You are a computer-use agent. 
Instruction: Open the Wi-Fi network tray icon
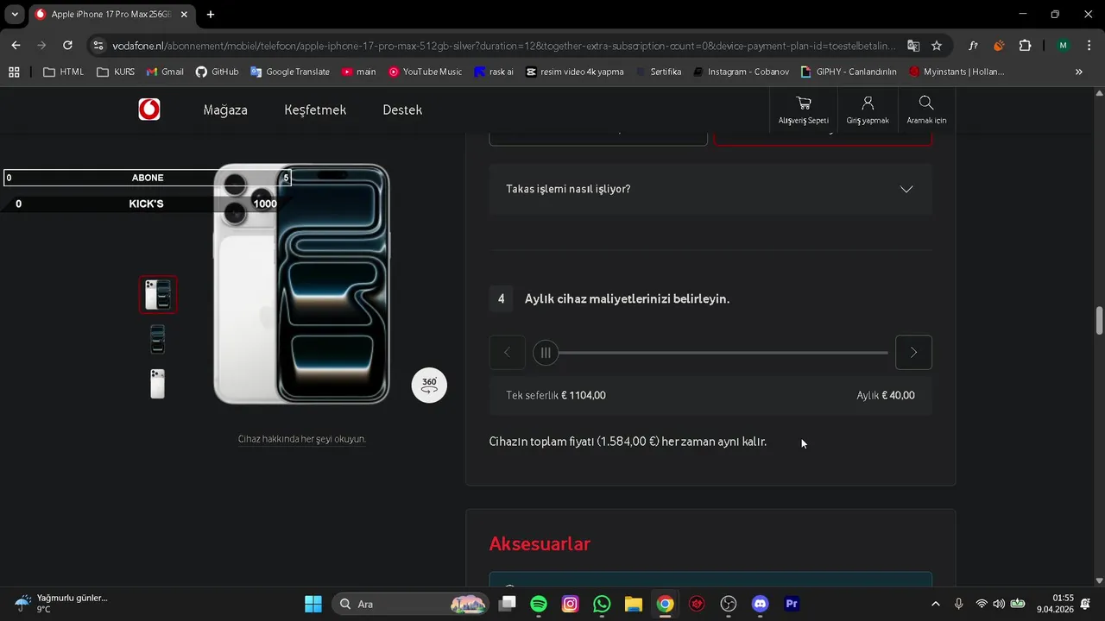click(x=982, y=604)
